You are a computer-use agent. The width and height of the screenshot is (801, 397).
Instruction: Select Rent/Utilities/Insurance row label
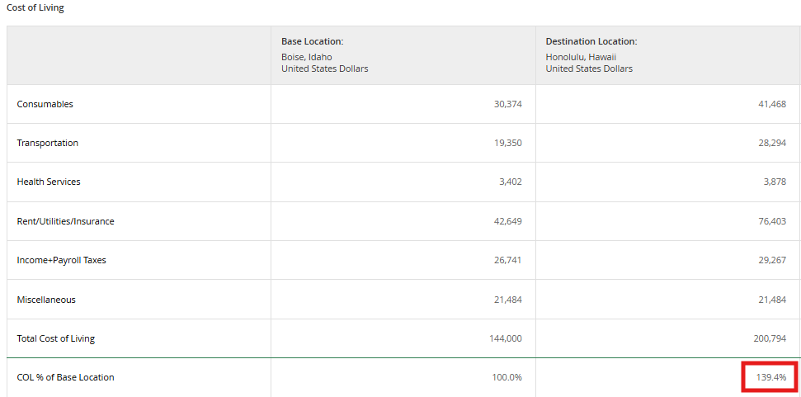[65, 222]
